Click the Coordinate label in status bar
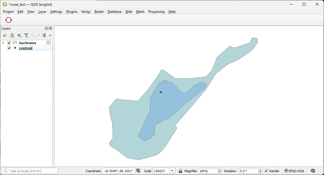This screenshot has width=324, height=175. tap(93, 171)
